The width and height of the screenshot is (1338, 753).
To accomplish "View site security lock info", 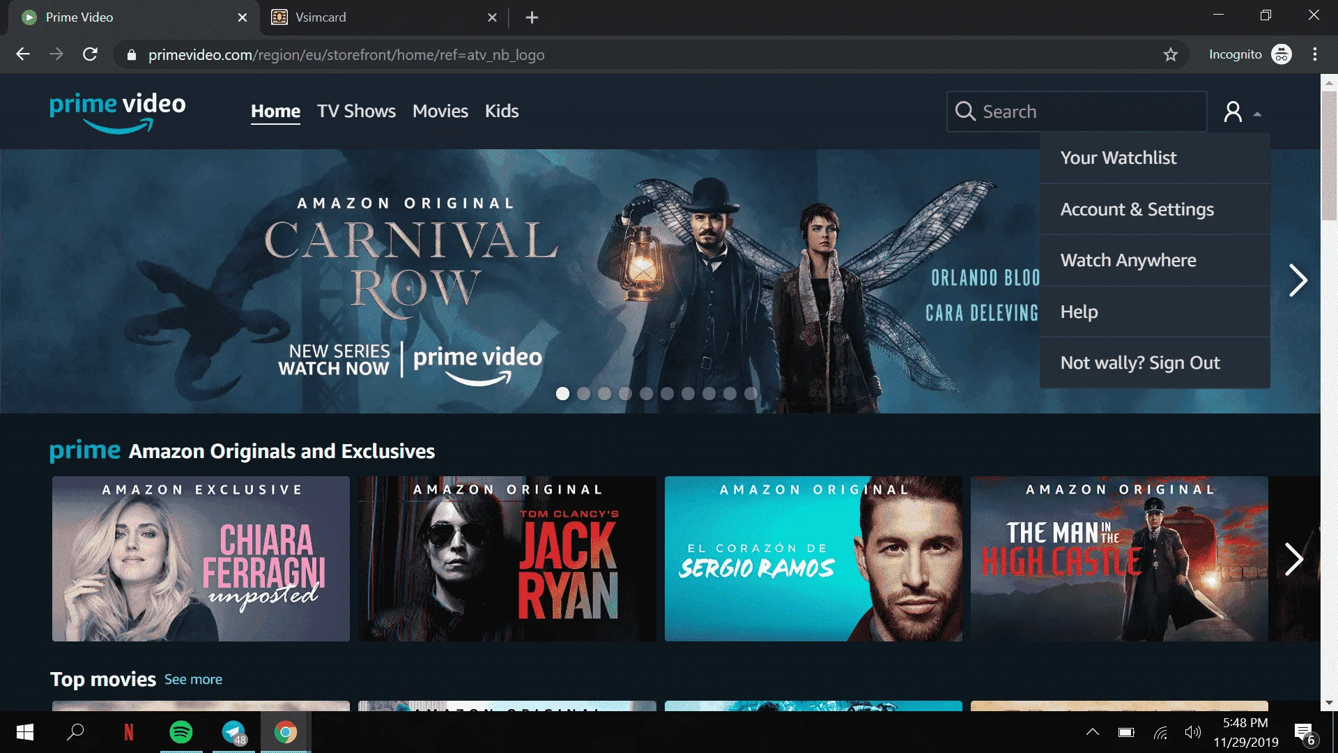I will coord(131,55).
